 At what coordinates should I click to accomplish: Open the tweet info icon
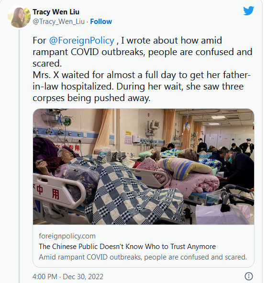pos(249,276)
